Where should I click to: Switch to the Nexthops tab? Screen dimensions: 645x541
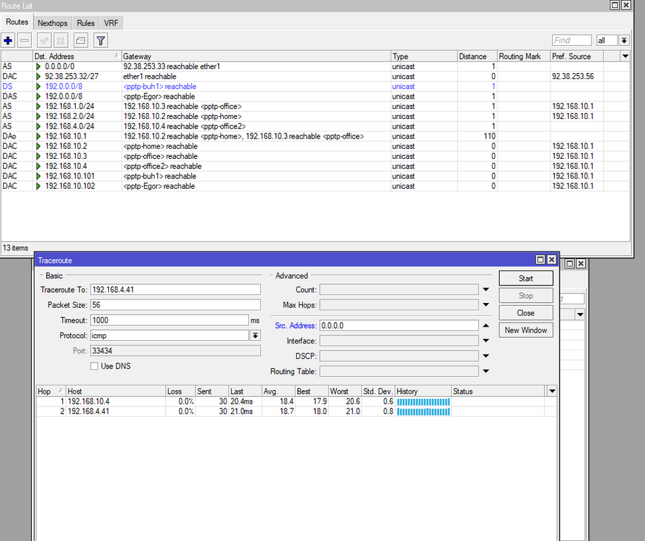point(52,23)
